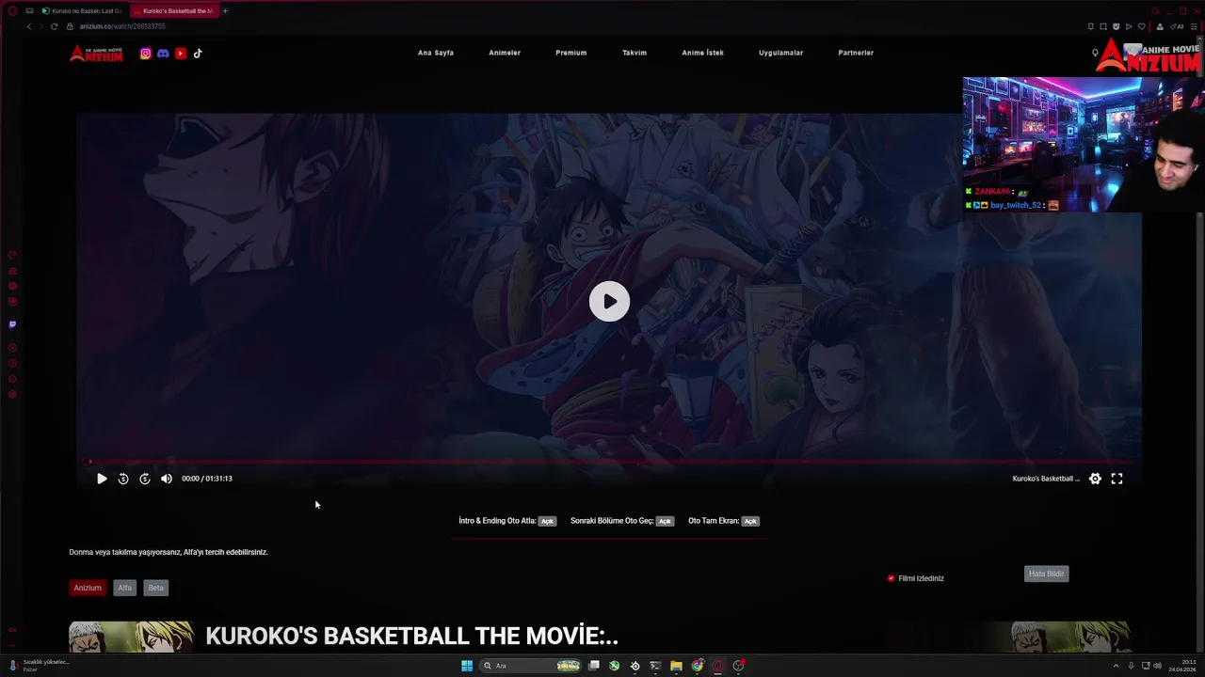Toggle Oto Tam Ekran switch

pyautogui.click(x=750, y=521)
